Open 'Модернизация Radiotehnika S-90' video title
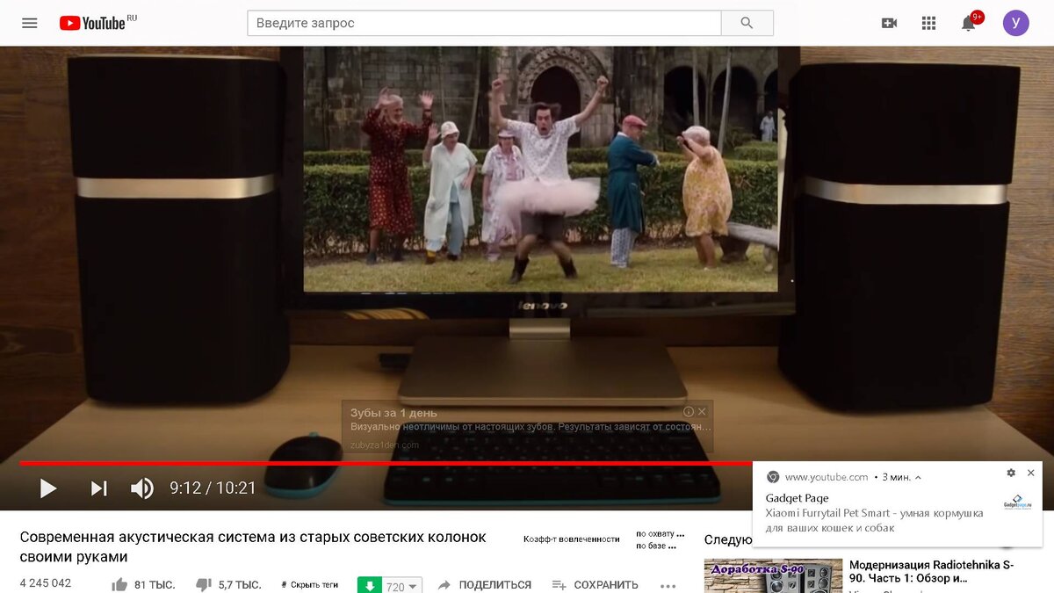 click(931, 572)
